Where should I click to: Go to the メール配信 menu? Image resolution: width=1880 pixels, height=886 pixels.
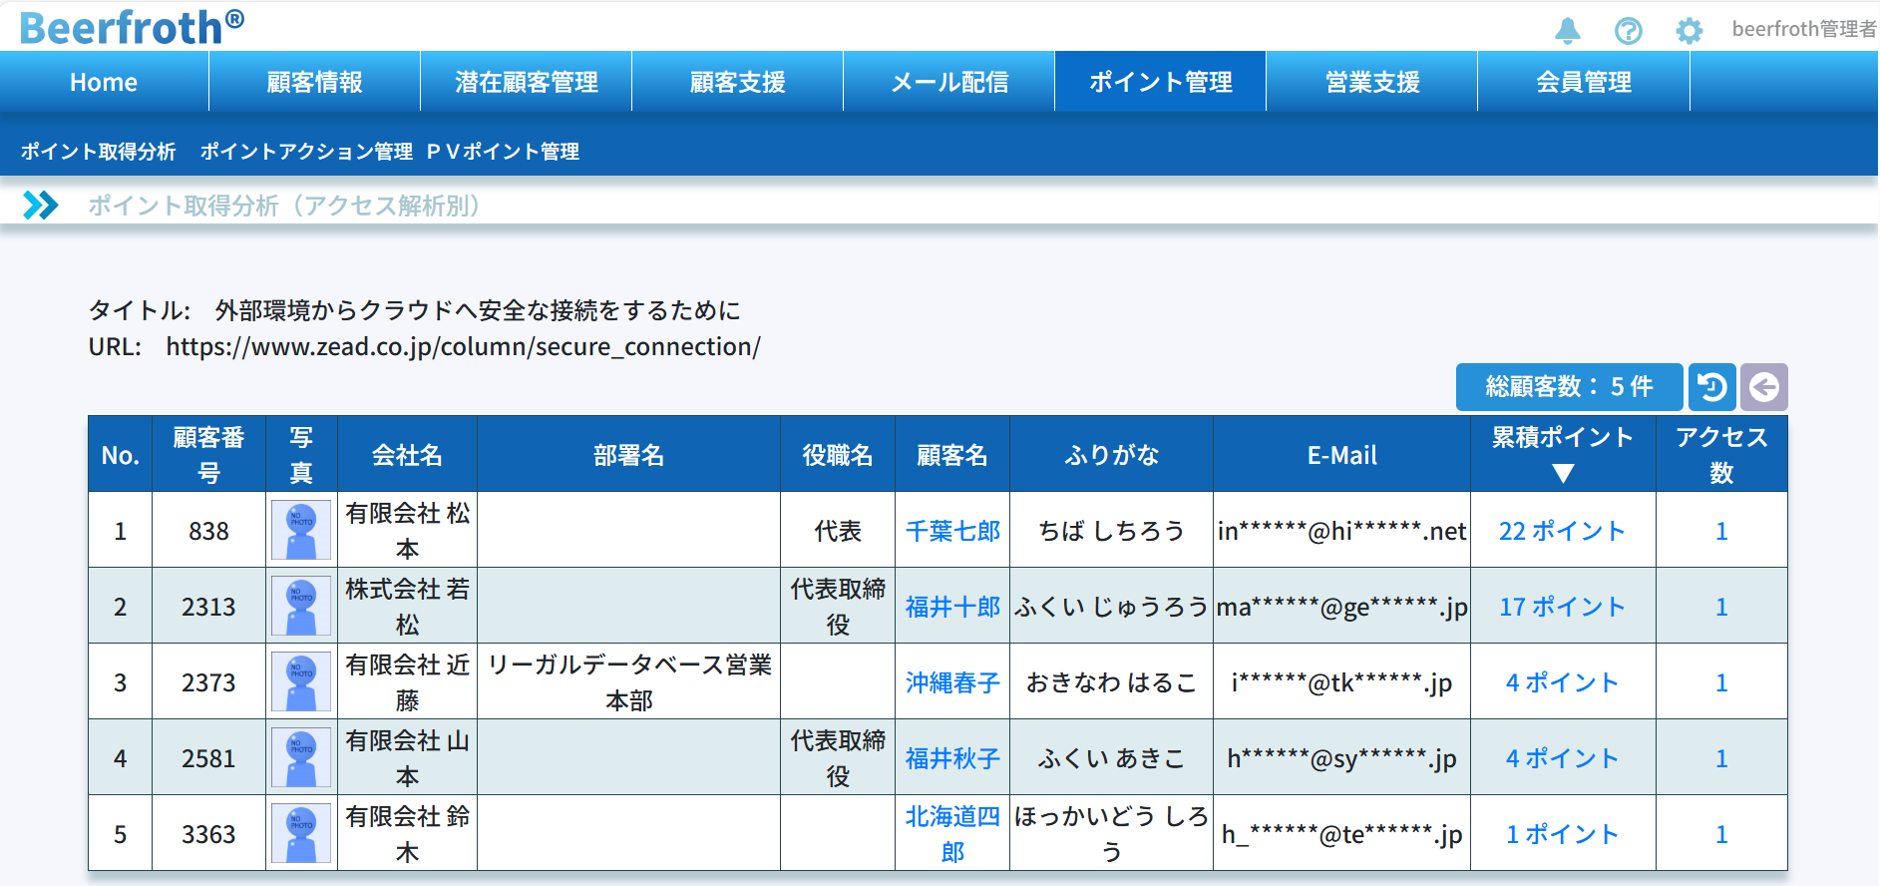(x=948, y=82)
